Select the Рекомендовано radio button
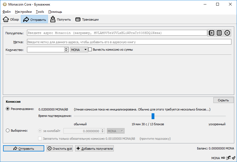 click(8, 109)
